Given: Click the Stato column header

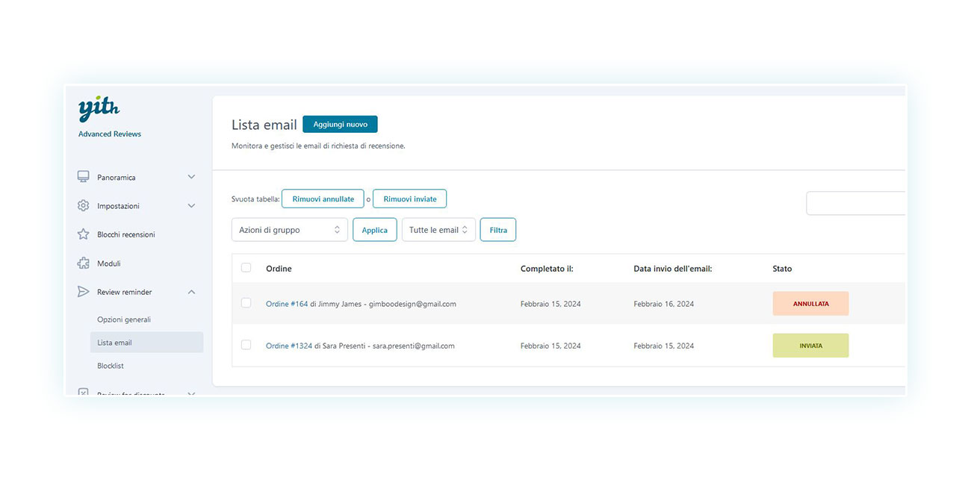Looking at the screenshot, I should [x=782, y=268].
